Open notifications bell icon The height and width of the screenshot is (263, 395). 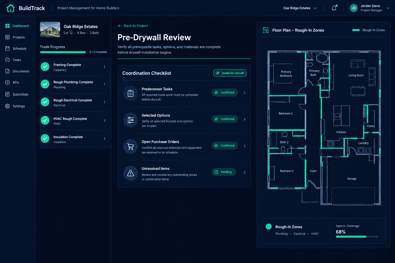click(x=334, y=8)
